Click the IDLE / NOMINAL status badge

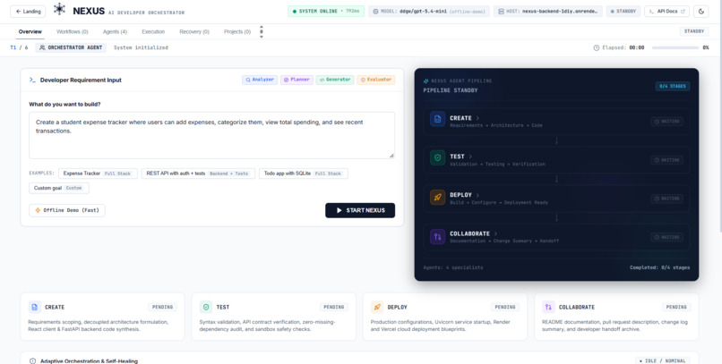(x=663, y=360)
